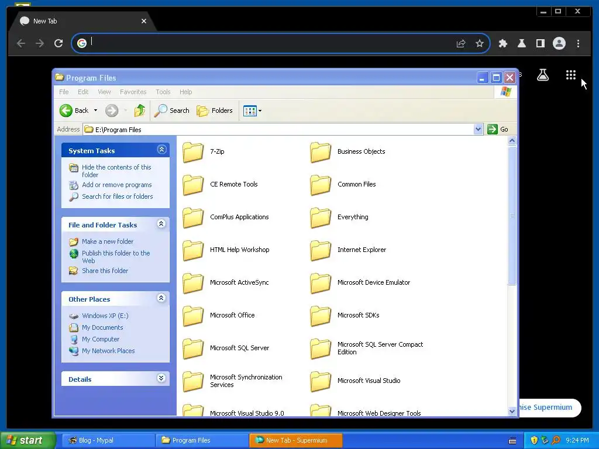Click the Explorer scroll up arrow
Screen dimensions: 599x449
tap(512, 140)
